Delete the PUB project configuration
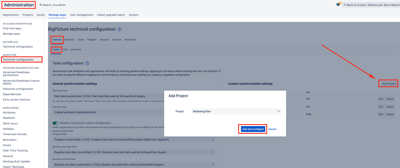 tap(390, 115)
